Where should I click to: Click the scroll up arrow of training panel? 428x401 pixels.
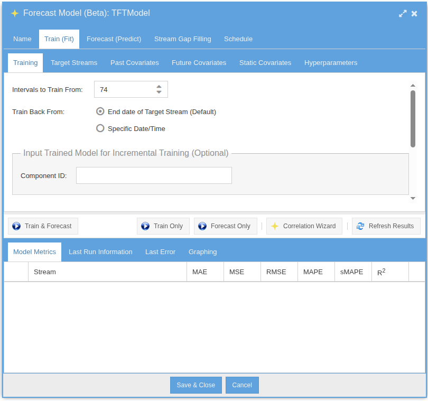tap(413, 86)
